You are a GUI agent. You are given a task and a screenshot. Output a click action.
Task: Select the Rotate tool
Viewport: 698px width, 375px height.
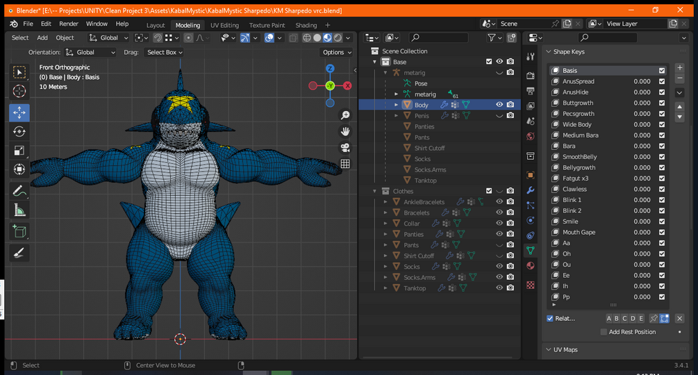[x=19, y=132]
